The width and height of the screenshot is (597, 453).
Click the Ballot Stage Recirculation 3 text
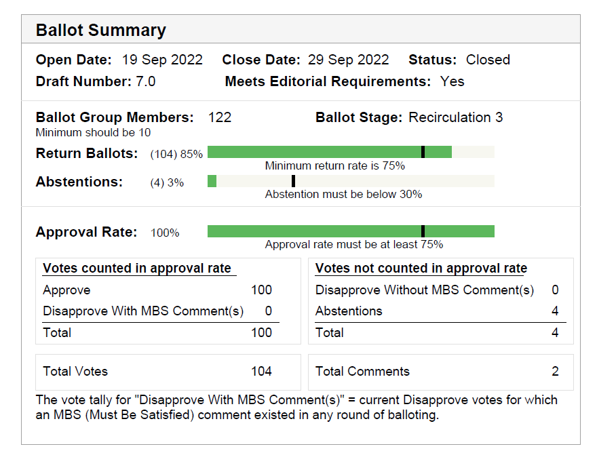tap(455, 117)
